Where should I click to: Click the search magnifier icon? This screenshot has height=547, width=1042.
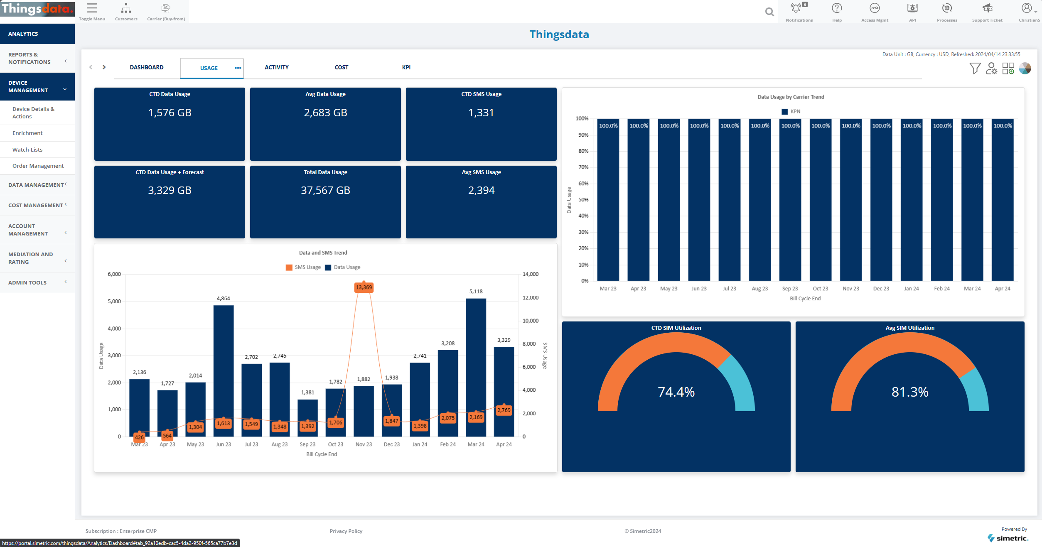pyautogui.click(x=769, y=12)
